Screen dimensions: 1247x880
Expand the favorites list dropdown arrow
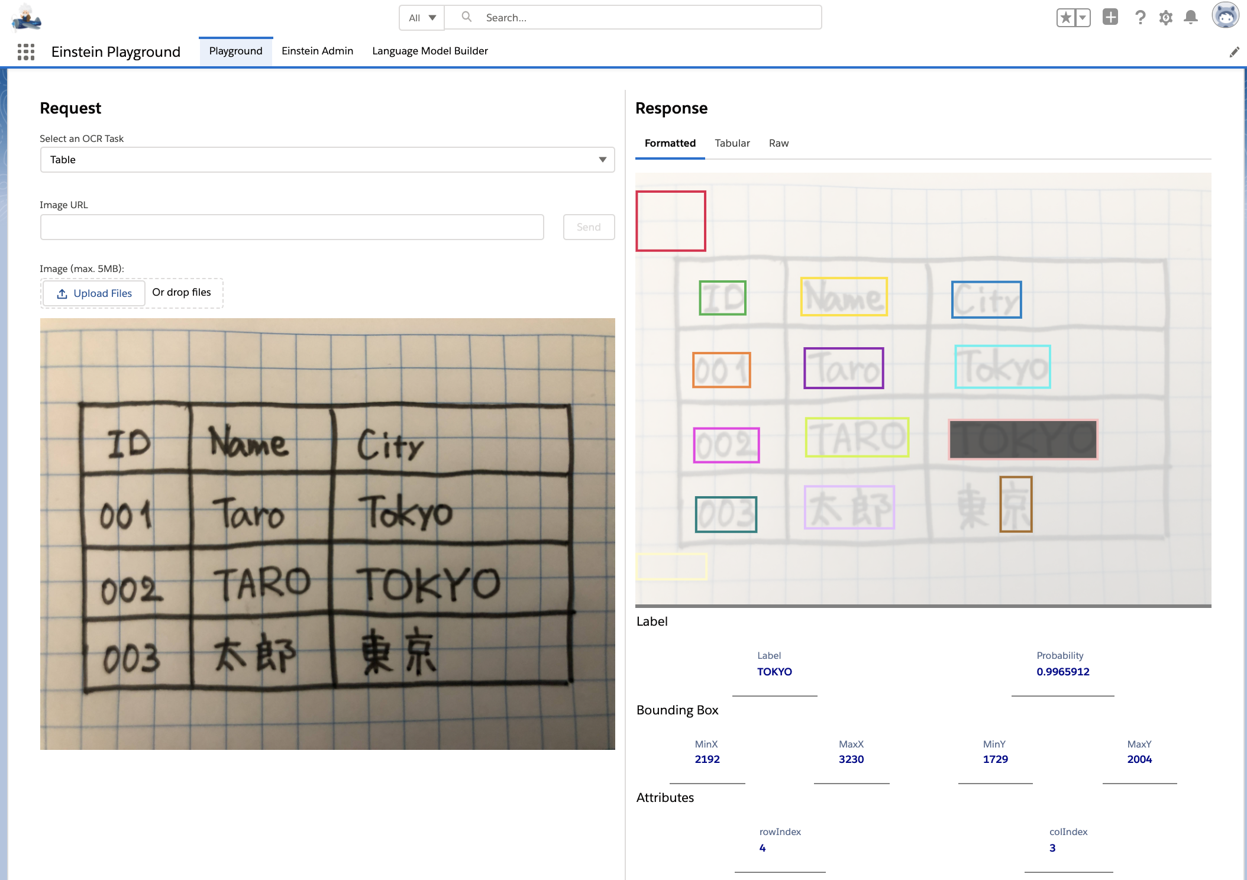point(1083,18)
